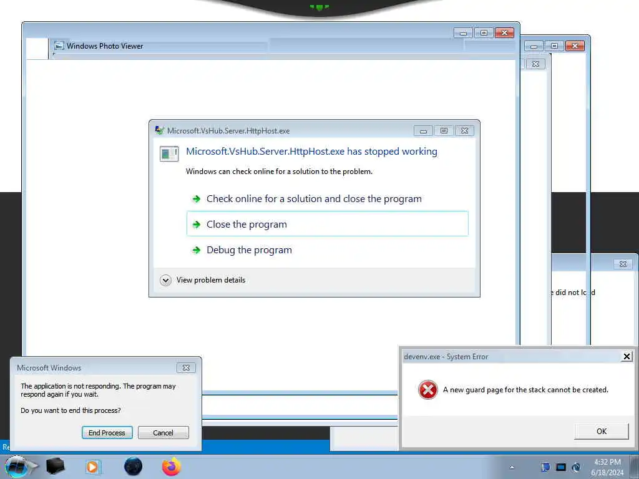Close the 'did not load' message dialog

(623, 264)
